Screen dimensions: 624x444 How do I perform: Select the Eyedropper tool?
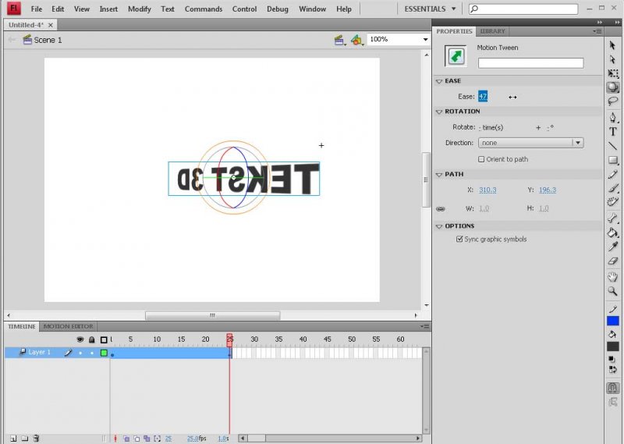[613, 247]
